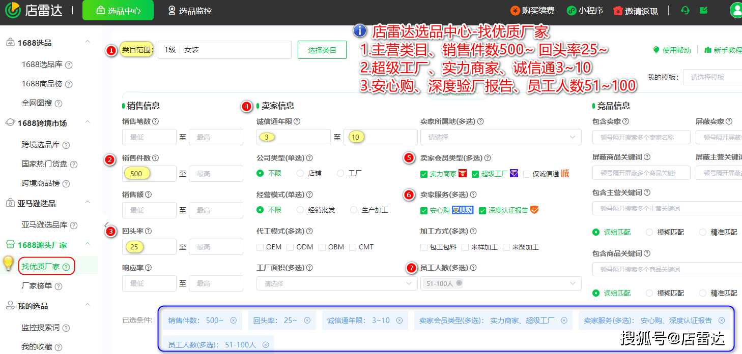
Task: Open help icon beside 厂家榜单
Action: tap(59, 286)
